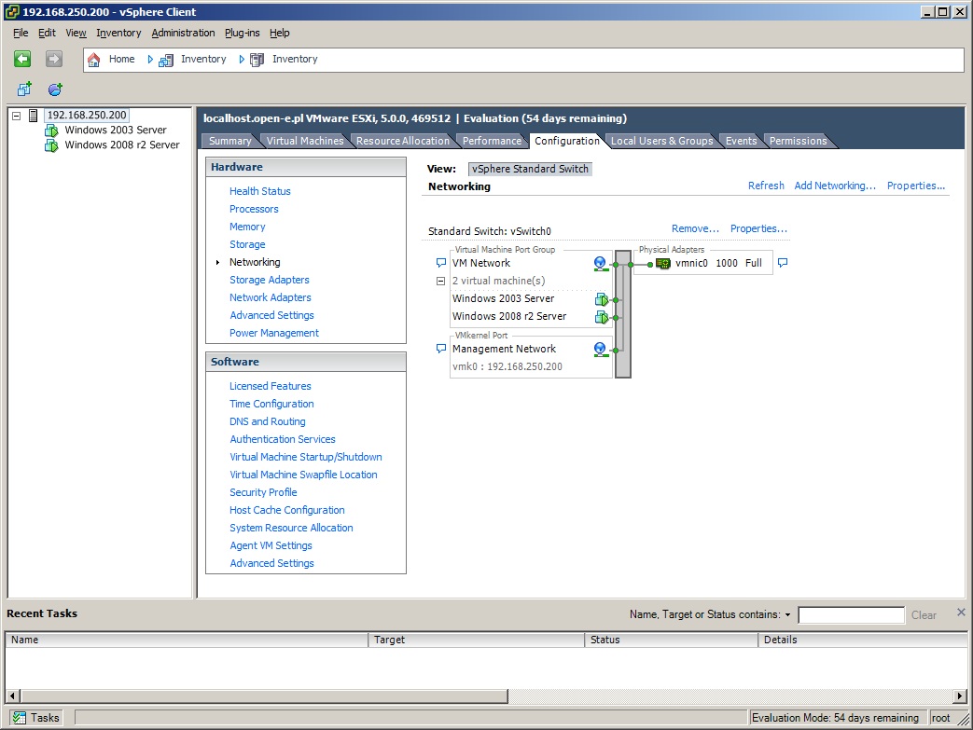Click the Clear filter button
The image size is (973, 730).
point(924,615)
